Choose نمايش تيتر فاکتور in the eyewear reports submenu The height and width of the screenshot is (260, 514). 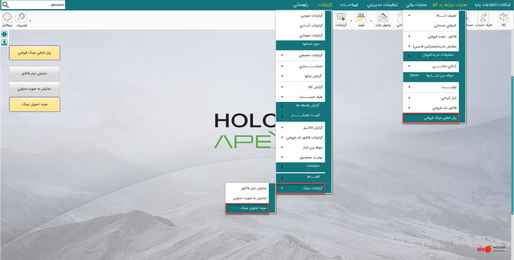pyautogui.click(x=247, y=188)
